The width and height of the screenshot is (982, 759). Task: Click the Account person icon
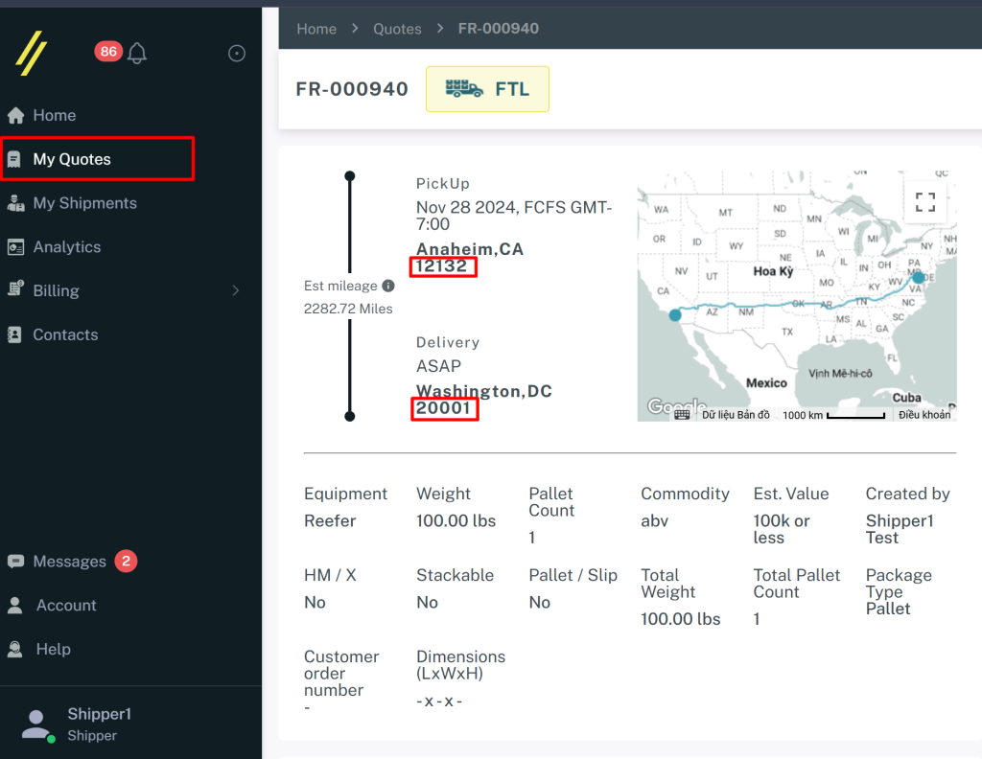15,605
